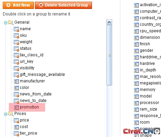The image size is (161, 137).
Task: Select gift_message_available attribute text
Action: (x=42, y=75)
